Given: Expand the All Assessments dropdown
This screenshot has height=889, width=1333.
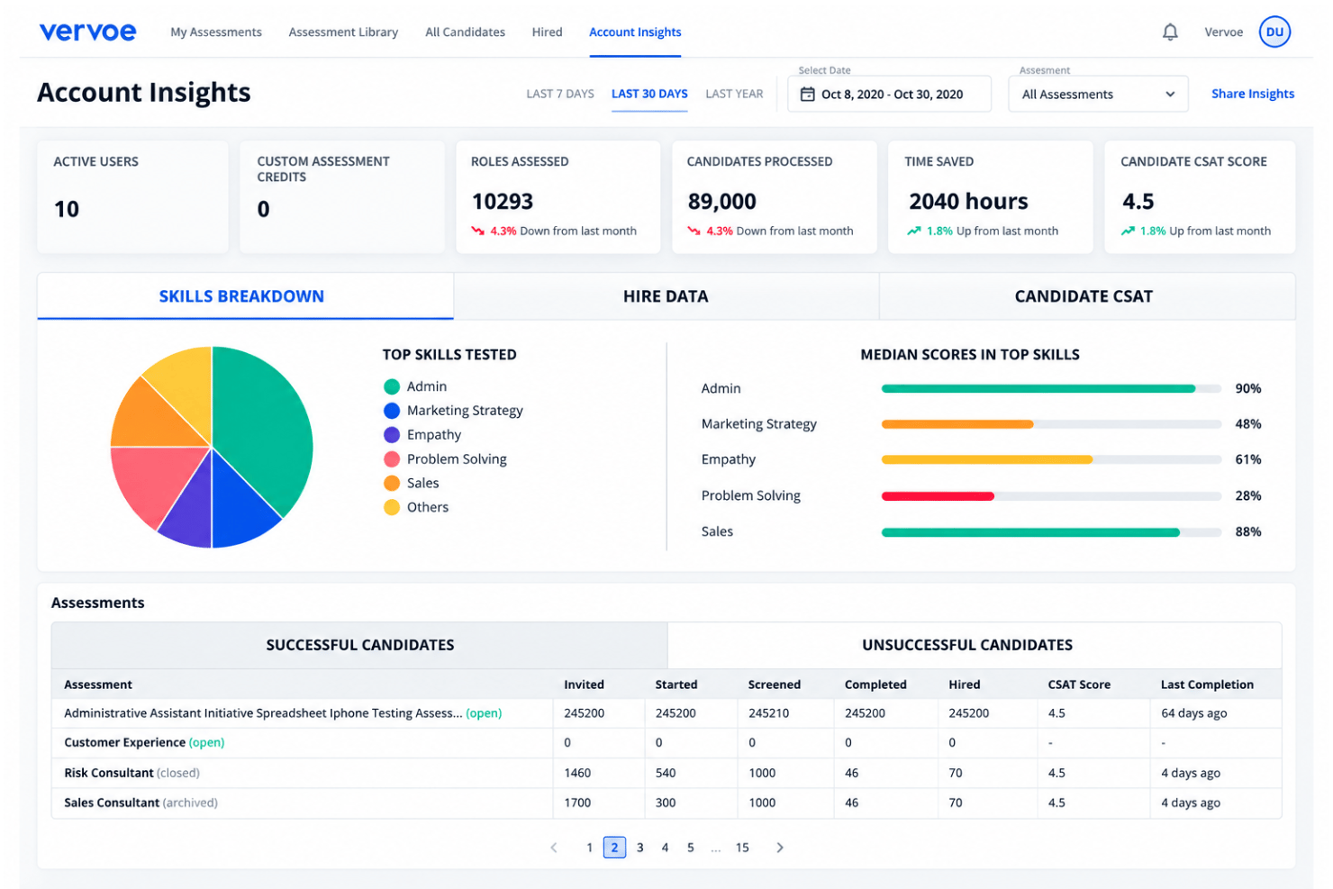Looking at the screenshot, I should click(1098, 94).
